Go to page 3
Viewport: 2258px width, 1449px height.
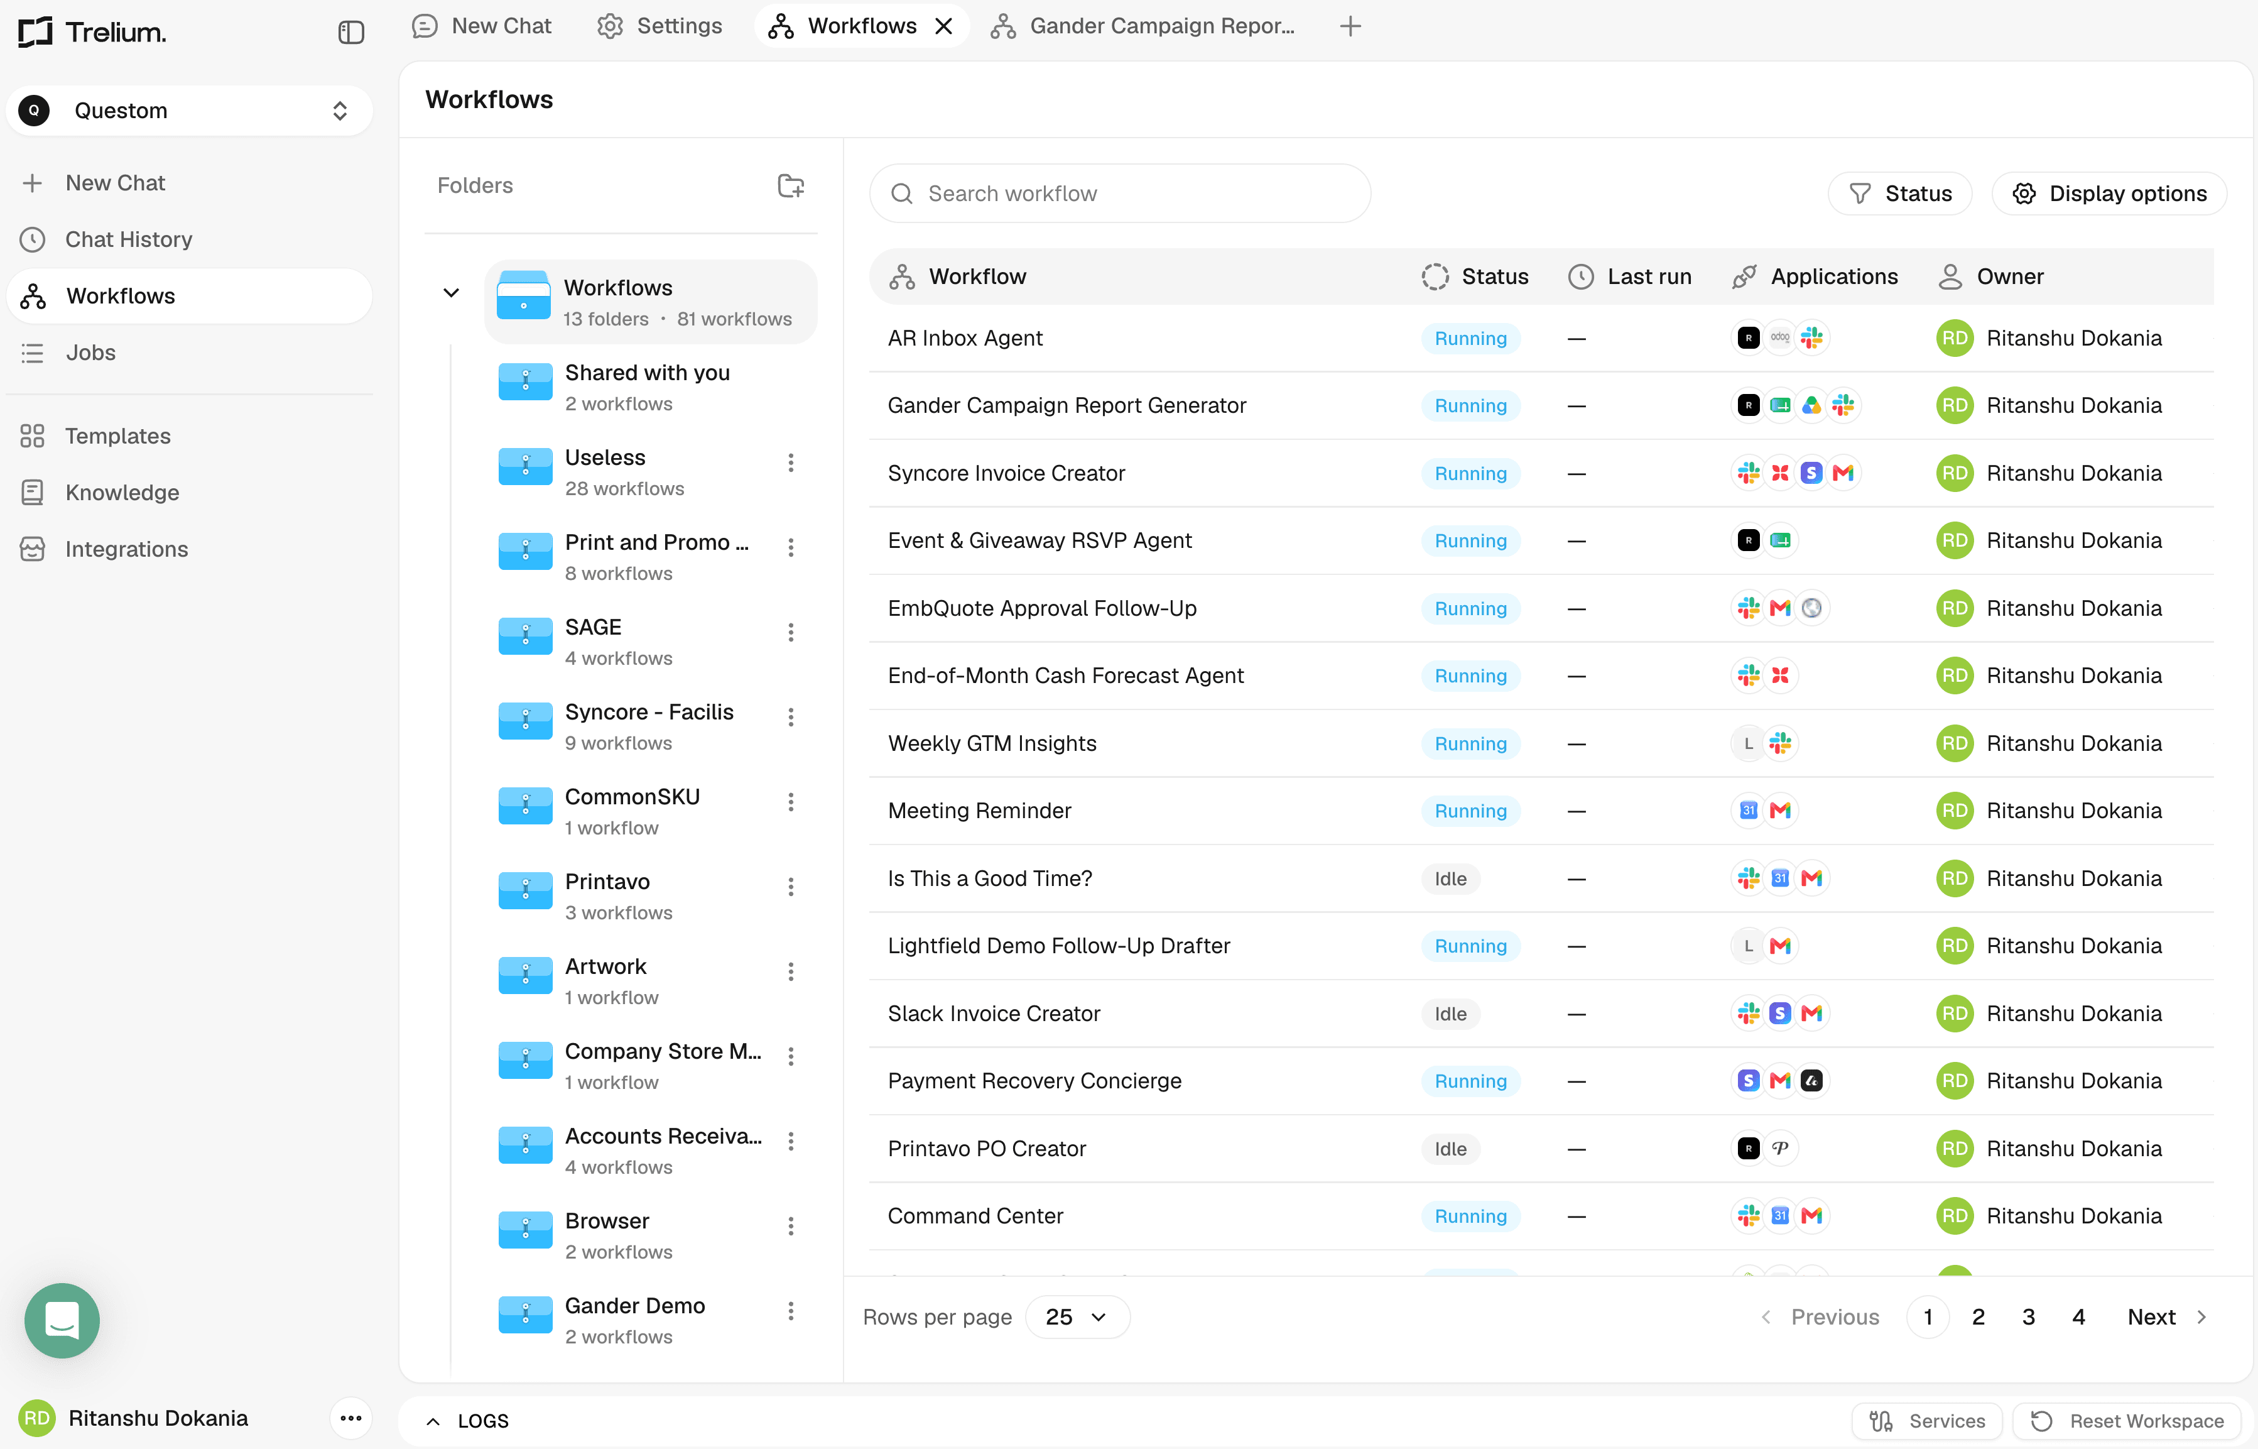pos(2029,1317)
